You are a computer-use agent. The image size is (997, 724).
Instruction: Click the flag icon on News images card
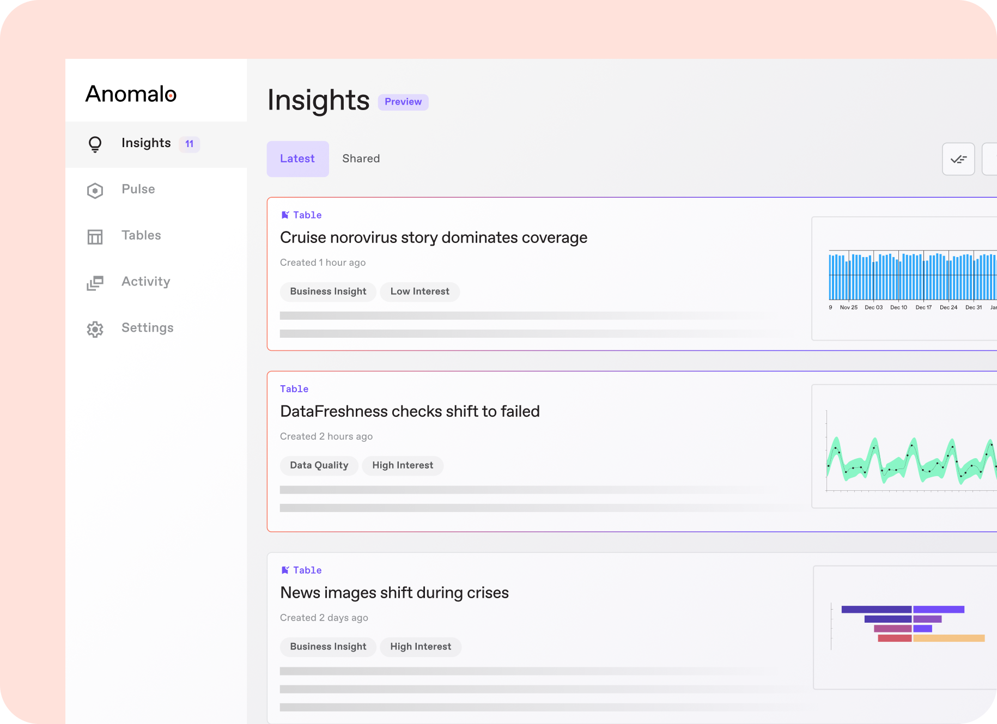[285, 570]
